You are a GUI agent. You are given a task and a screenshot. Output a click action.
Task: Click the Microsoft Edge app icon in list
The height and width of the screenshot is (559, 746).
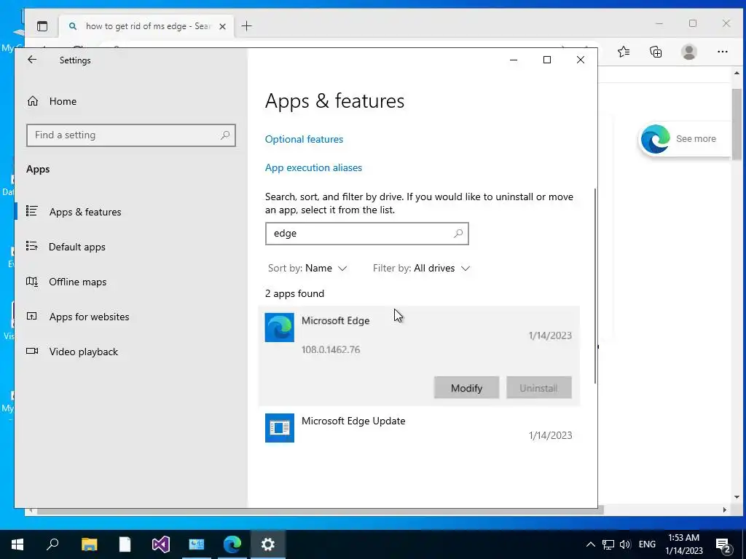point(279,328)
